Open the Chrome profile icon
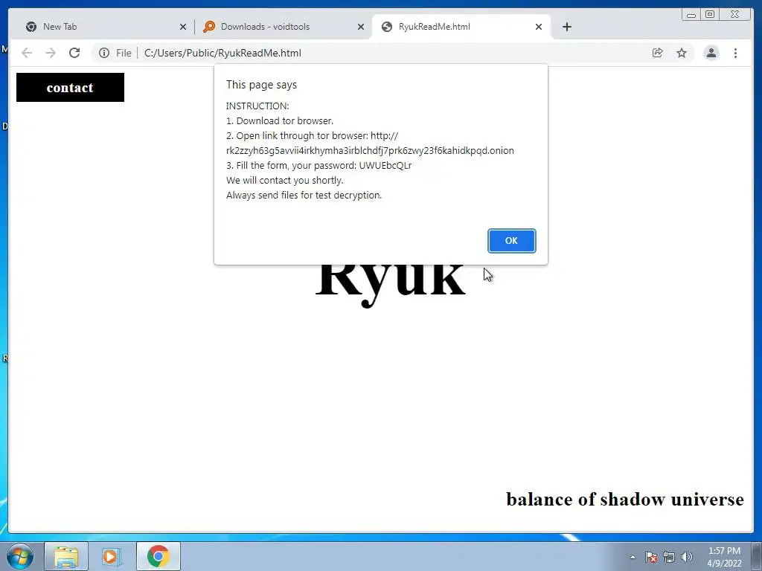The image size is (762, 571). click(x=711, y=53)
